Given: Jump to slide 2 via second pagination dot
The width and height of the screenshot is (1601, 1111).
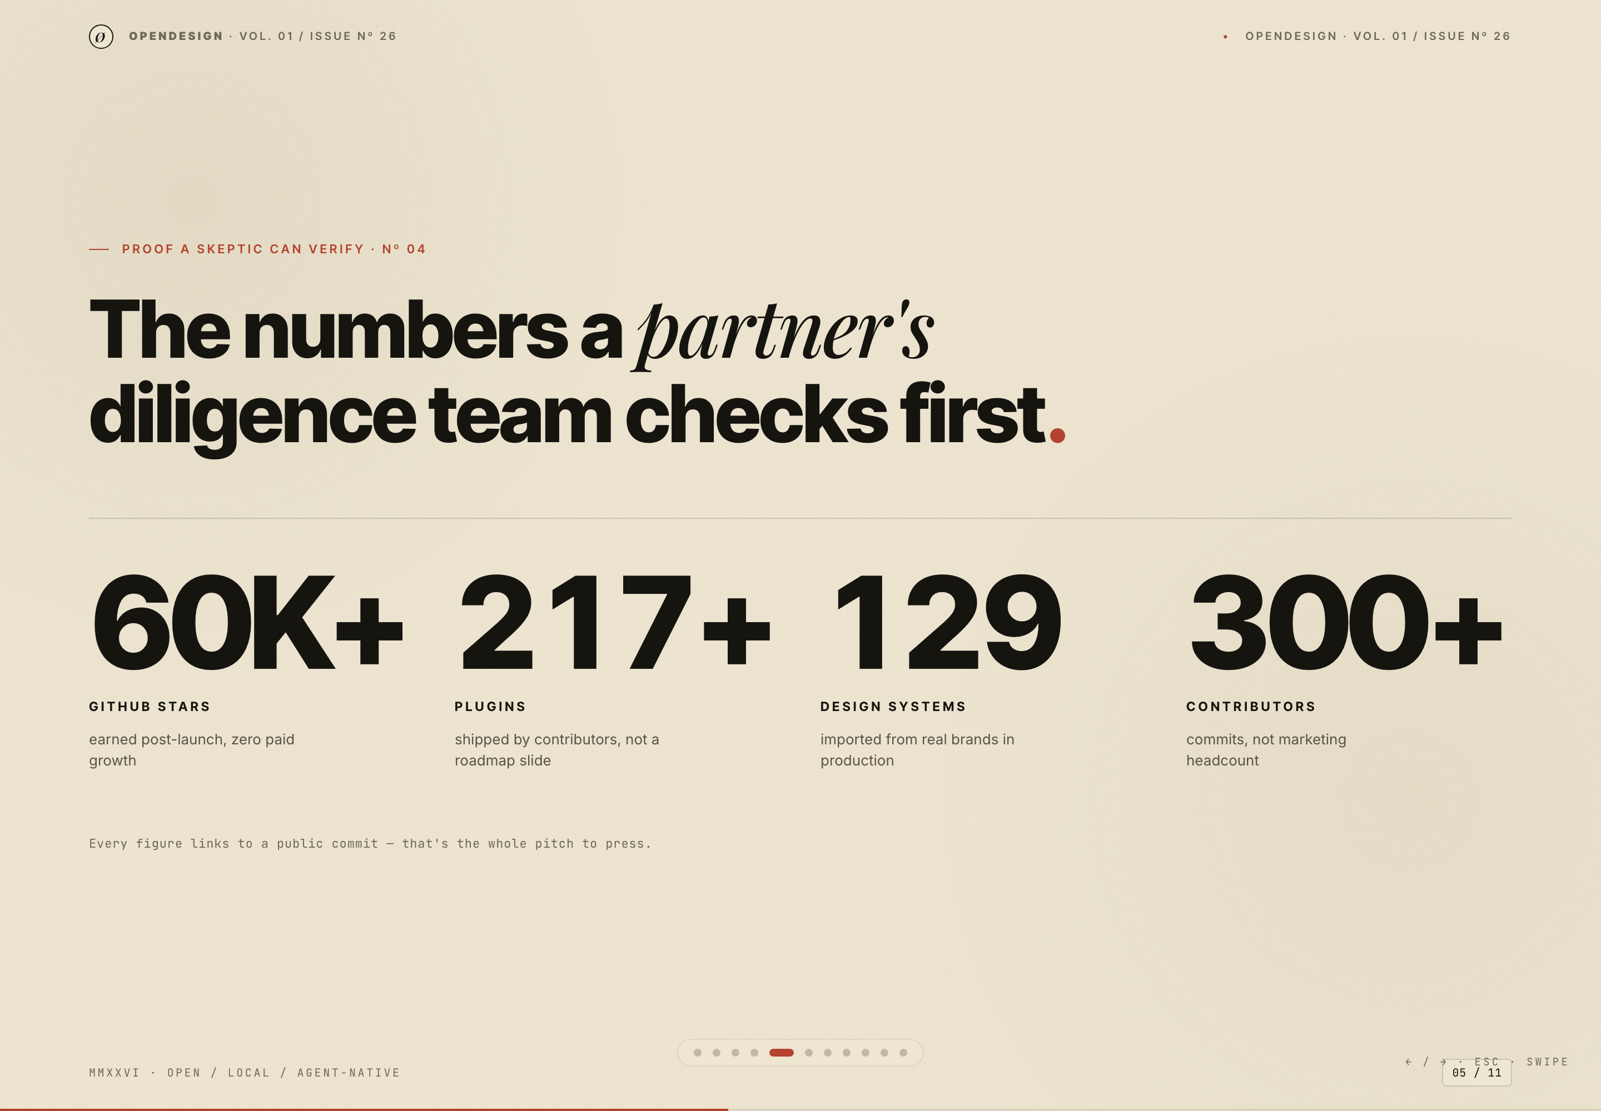Looking at the screenshot, I should [x=716, y=1053].
